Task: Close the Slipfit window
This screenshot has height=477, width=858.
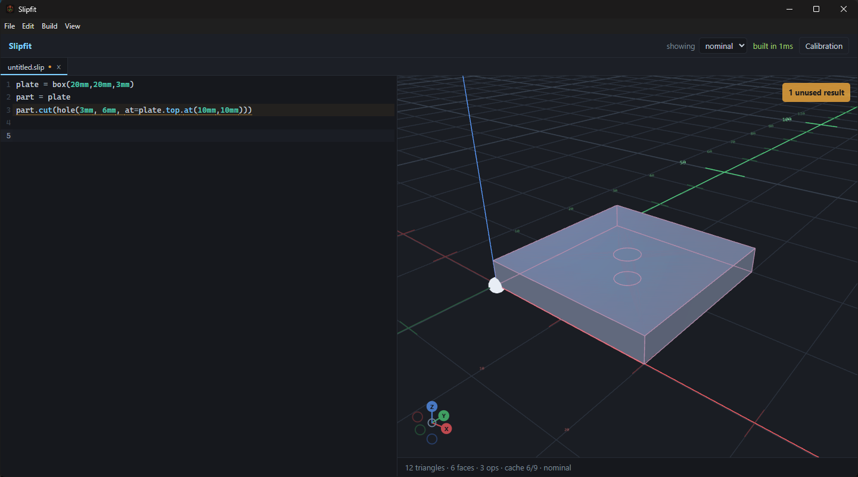Action: coord(844,9)
